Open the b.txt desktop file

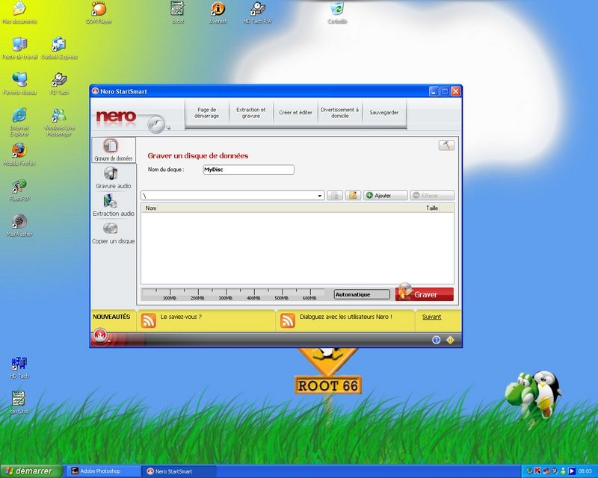click(178, 13)
